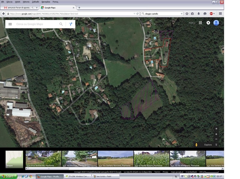Click the blue account profile avatar

(216, 23)
